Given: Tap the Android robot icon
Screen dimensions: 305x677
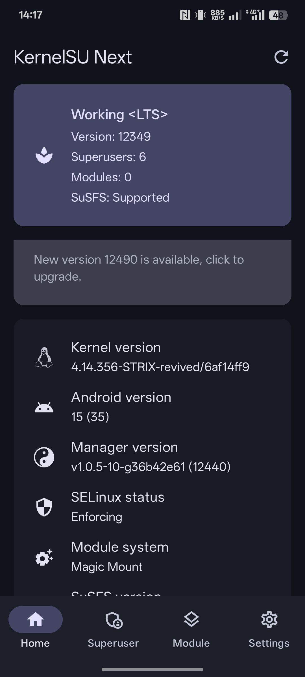Looking at the screenshot, I should click(44, 407).
